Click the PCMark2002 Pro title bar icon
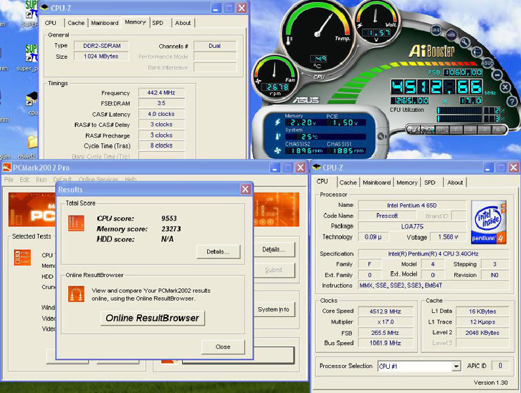 (7, 168)
